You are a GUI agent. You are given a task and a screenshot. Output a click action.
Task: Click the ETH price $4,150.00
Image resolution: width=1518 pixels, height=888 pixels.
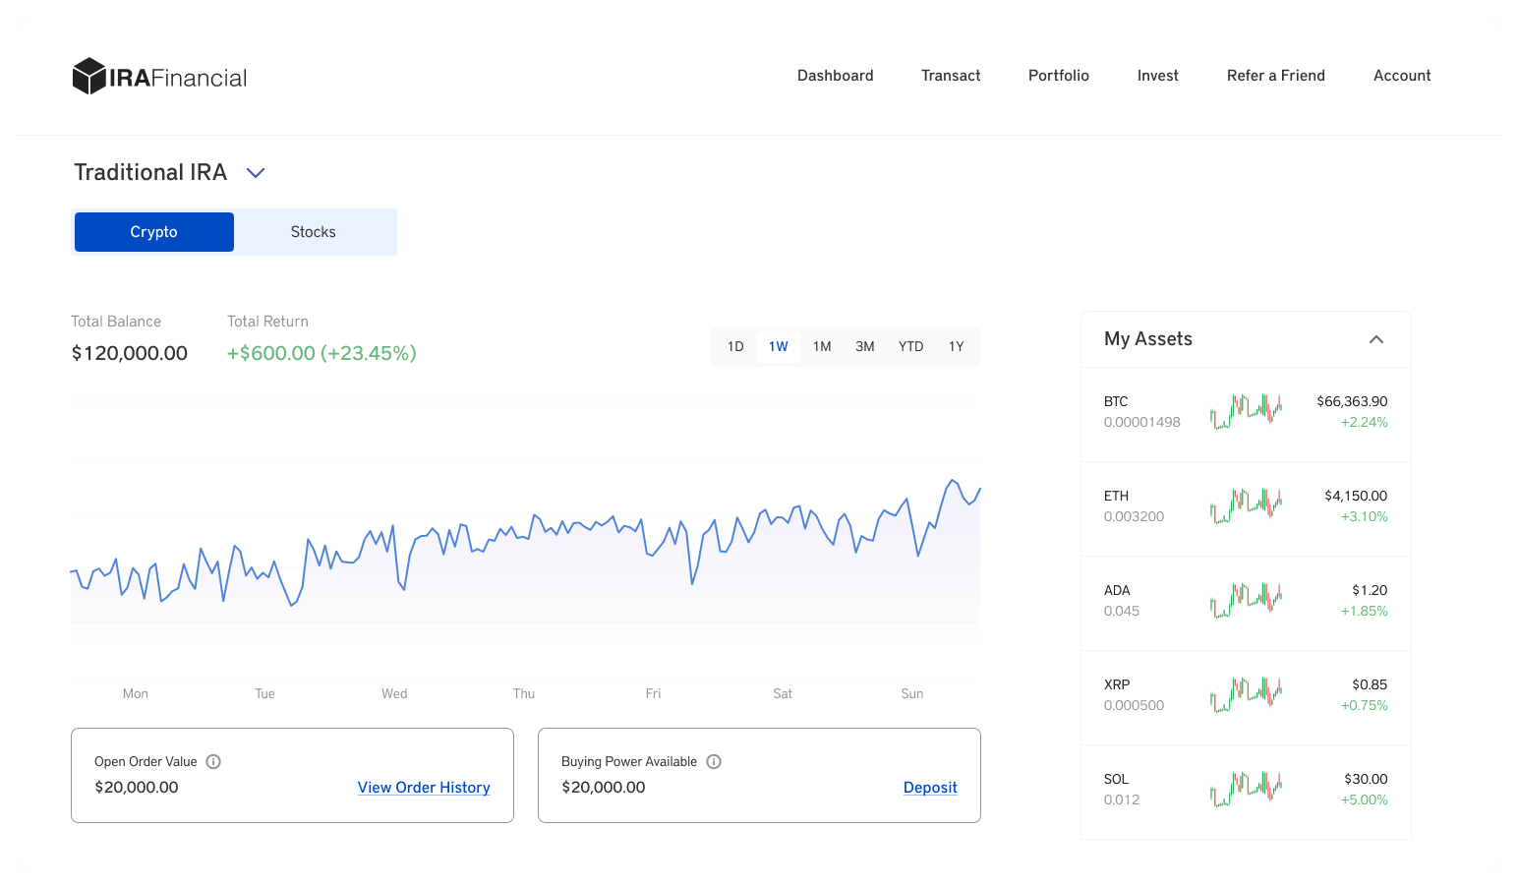coord(1356,496)
